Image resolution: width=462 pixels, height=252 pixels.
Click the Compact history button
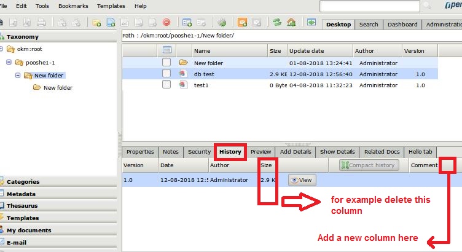click(x=369, y=165)
